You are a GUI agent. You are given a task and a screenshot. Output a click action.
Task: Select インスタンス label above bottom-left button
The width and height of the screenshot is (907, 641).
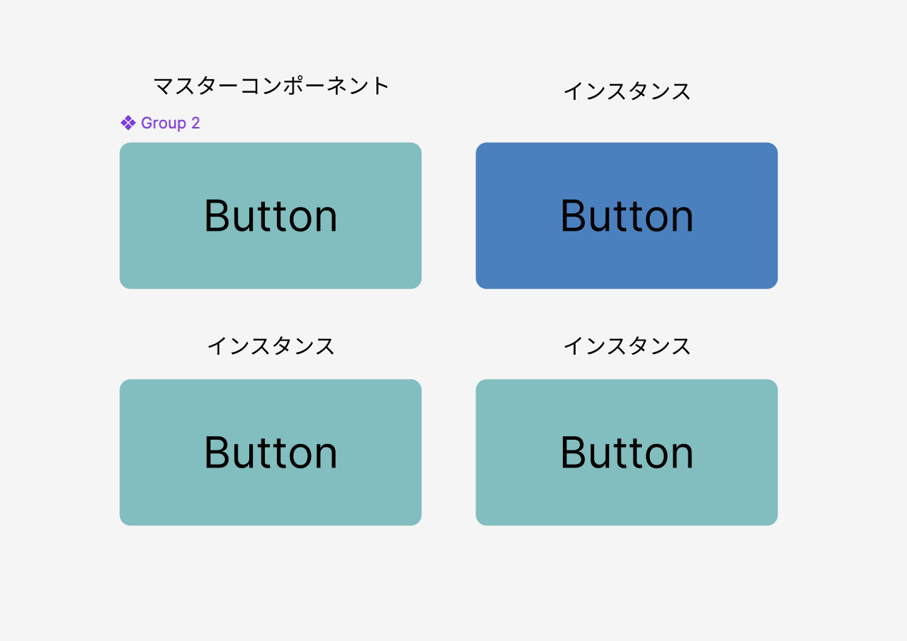click(271, 346)
